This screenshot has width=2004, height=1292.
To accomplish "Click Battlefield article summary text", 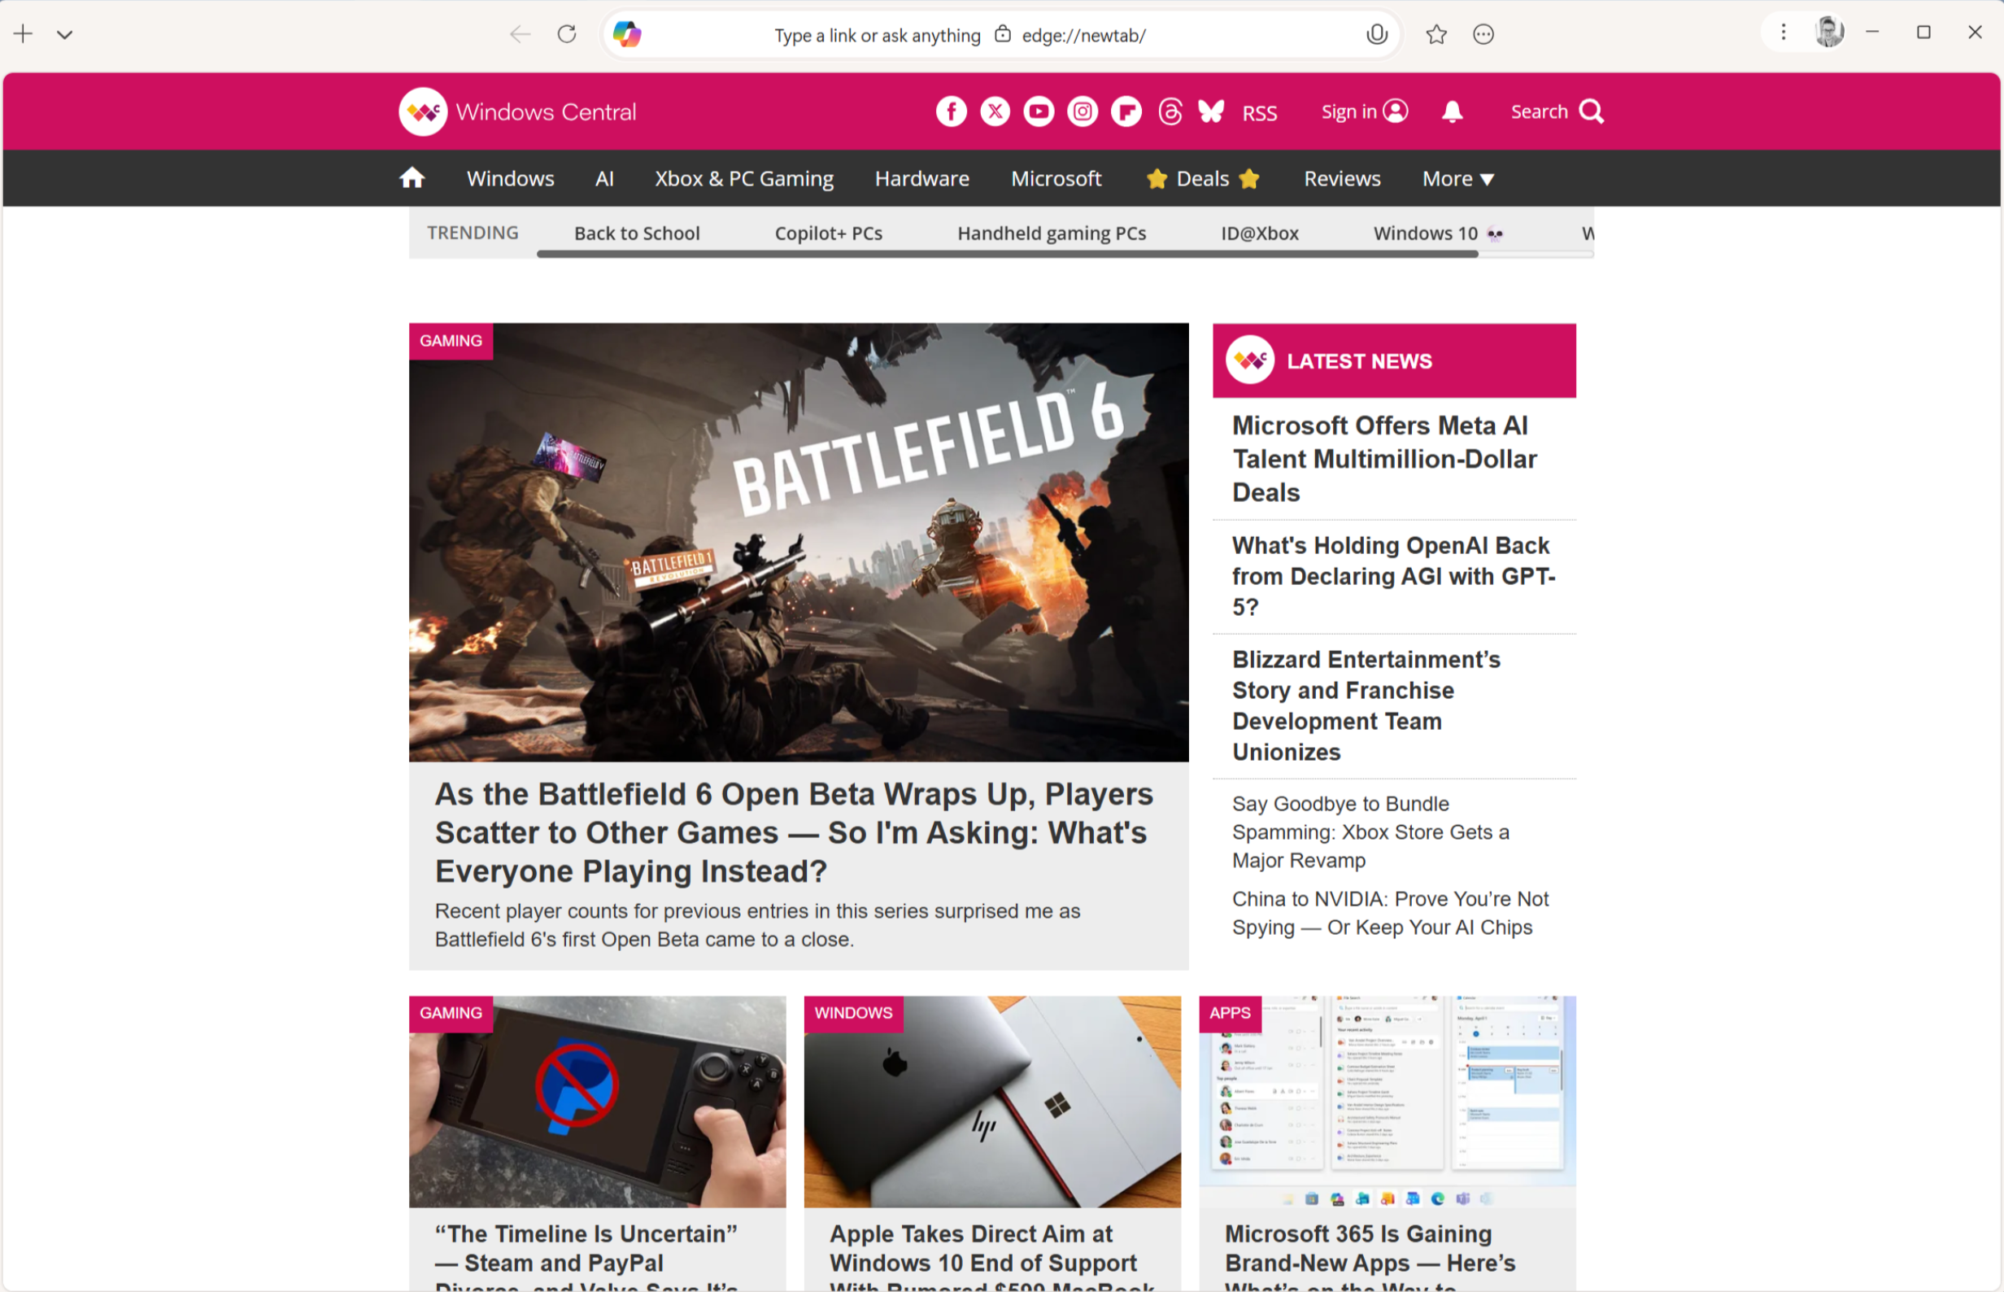I will point(757,925).
